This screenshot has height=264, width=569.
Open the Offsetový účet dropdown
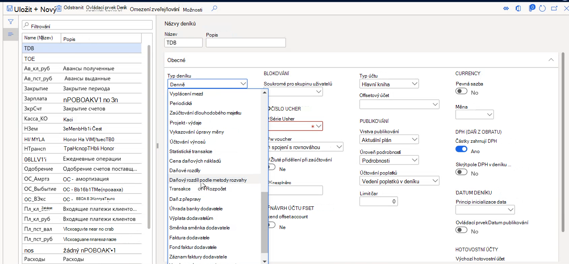pos(399,104)
